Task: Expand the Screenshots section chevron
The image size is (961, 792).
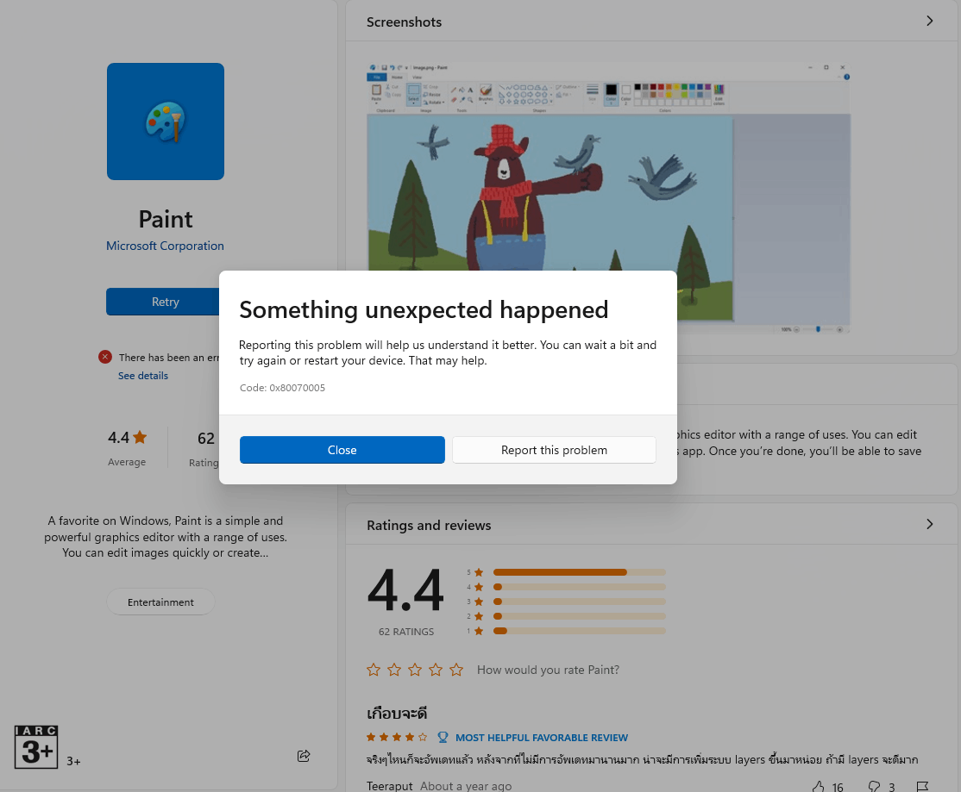Action: click(x=930, y=22)
